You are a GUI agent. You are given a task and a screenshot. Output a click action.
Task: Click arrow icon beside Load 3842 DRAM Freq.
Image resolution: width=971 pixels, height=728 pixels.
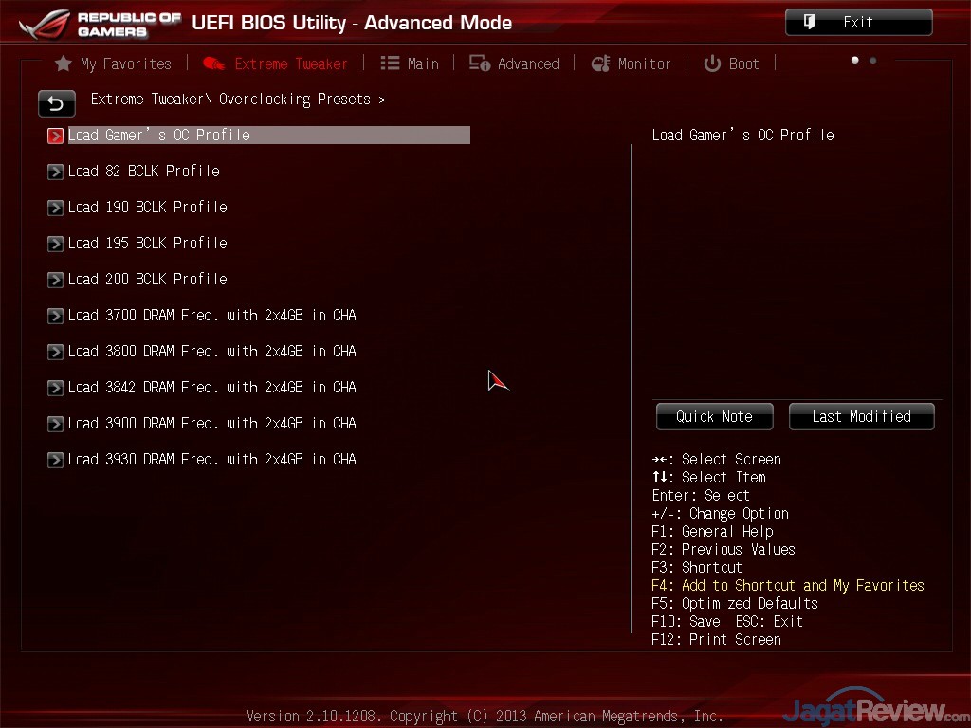(x=55, y=388)
